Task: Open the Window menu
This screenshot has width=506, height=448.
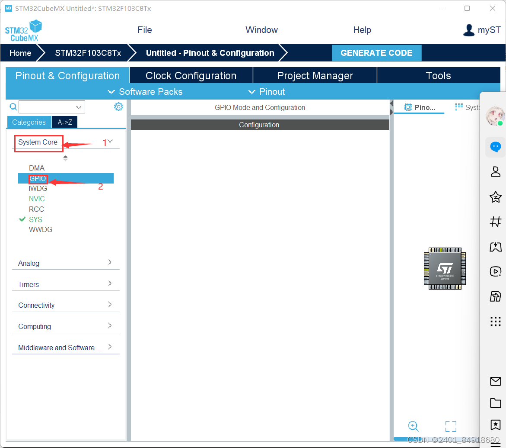Action: [261, 30]
